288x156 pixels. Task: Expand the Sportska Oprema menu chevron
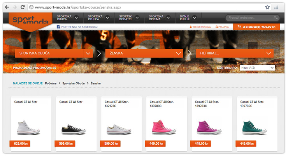168,18
